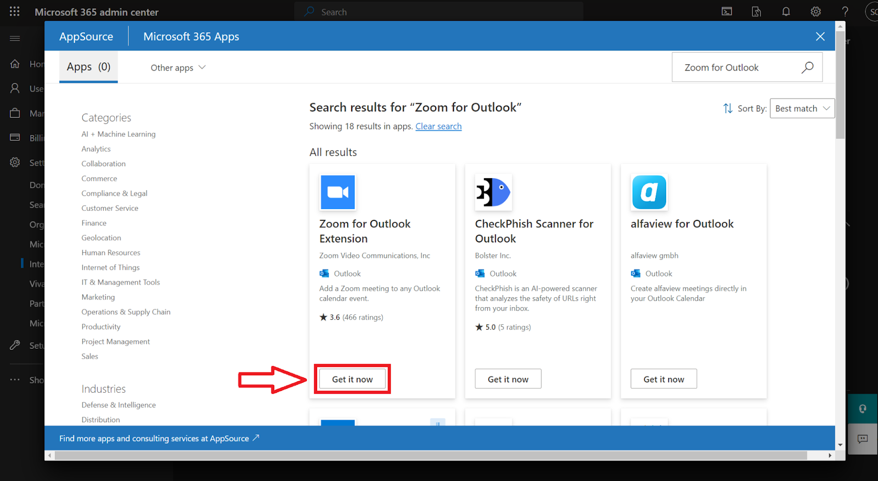Image resolution: width=878 pixels, height=481 pixels.
Task: Open Setup wrench icon in sidebar
Action: [x=15, y=345]
